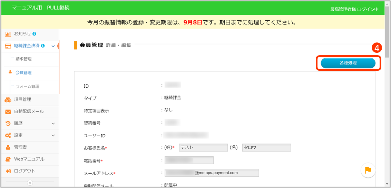Click the blue info icon next to お知らせ
The width and height of the screenshot is (391, 188).
35,34
